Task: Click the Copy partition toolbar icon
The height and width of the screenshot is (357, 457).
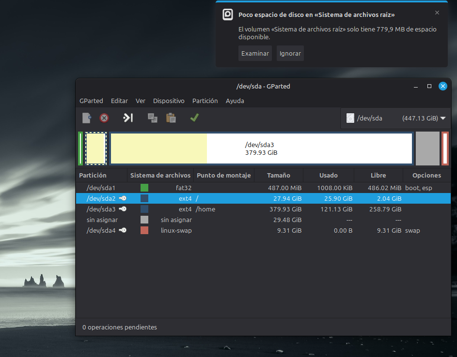Action: [153, 118]
